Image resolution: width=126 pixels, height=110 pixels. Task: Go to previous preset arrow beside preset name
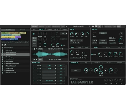67,26
